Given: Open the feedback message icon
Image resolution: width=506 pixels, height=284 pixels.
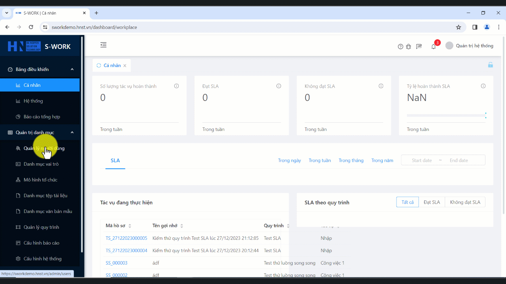Looking at the screenshot, I should click(419, 47).
